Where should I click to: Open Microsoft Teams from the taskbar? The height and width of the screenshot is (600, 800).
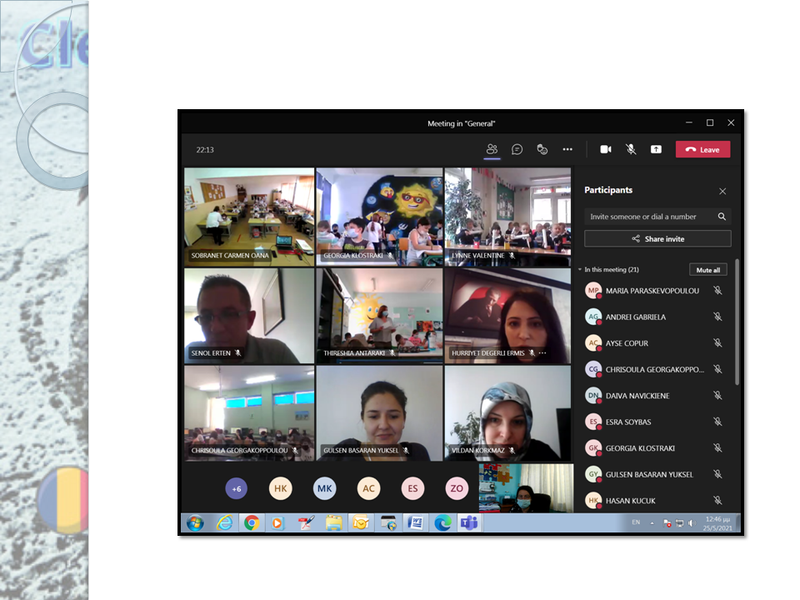click(x=469, y=523)
